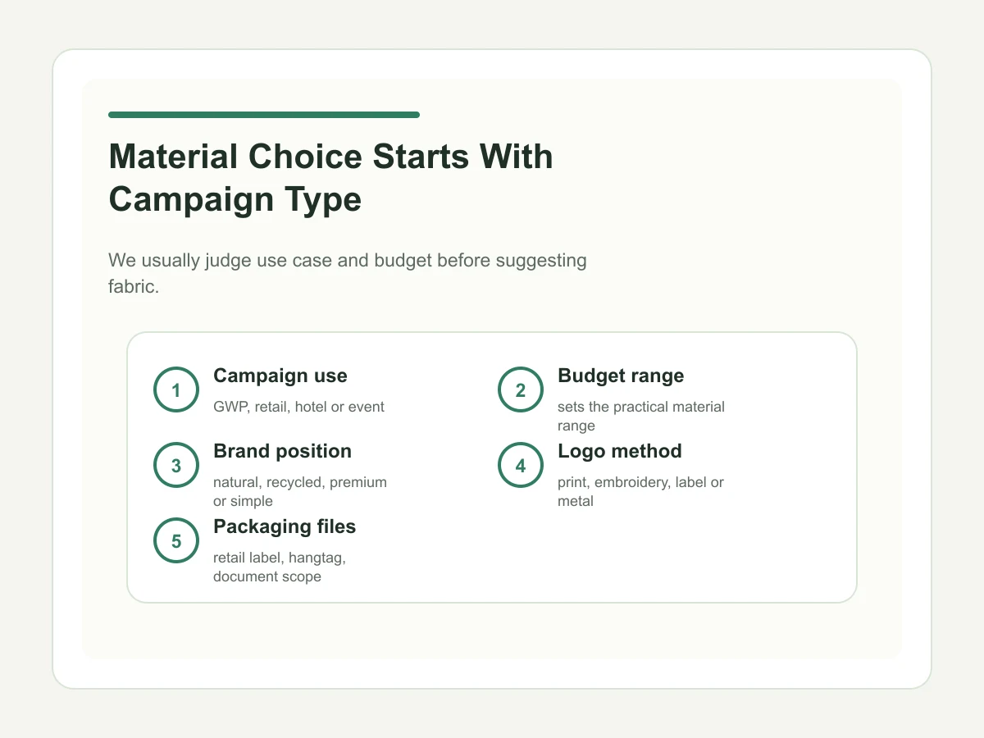Screen dimensions: 984x738
Task: Click the number 3 circle icon
Action: pos(176,467)
